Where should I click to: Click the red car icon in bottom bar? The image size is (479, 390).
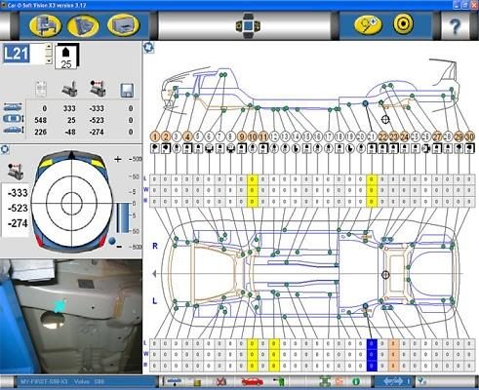[252, 381]
